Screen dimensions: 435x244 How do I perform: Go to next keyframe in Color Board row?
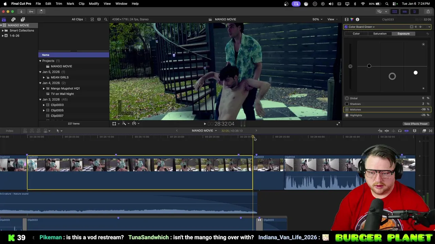pos(420,27)
